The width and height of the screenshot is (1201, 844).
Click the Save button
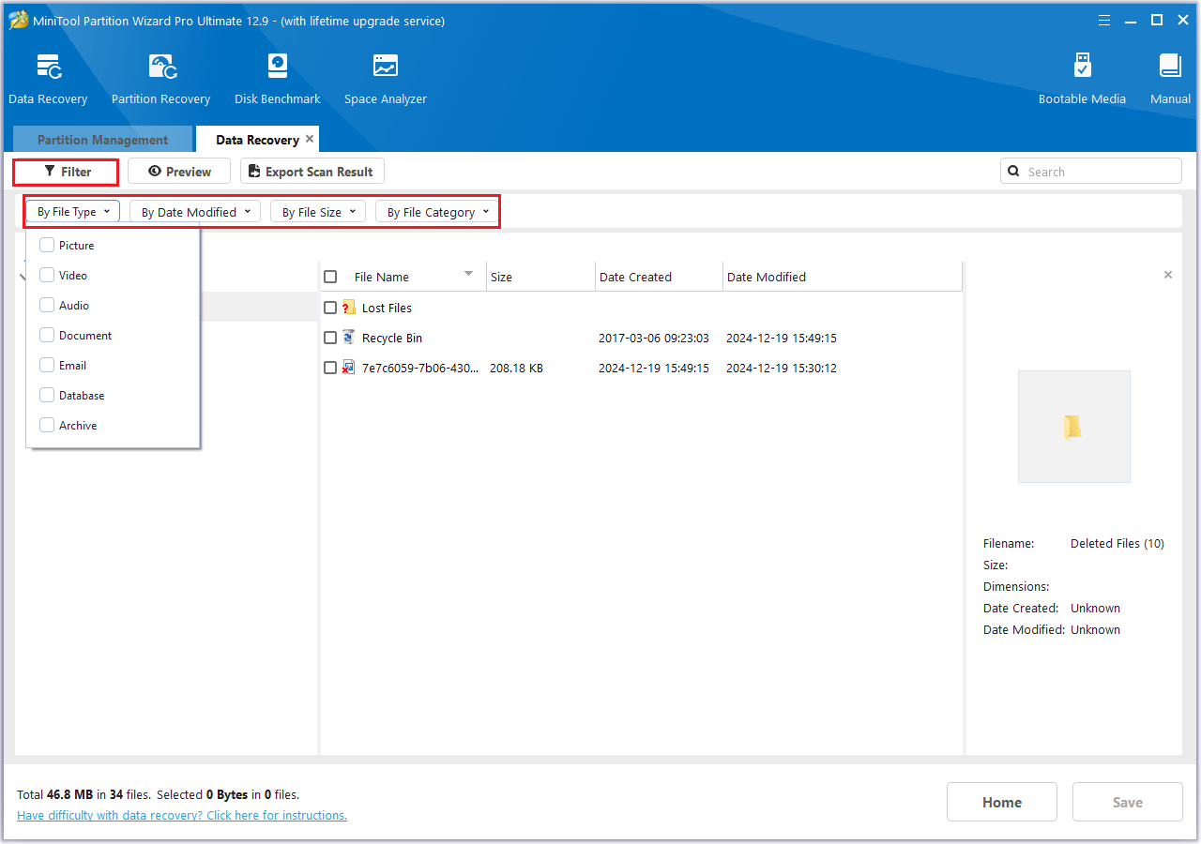[x=1128, y=802]
